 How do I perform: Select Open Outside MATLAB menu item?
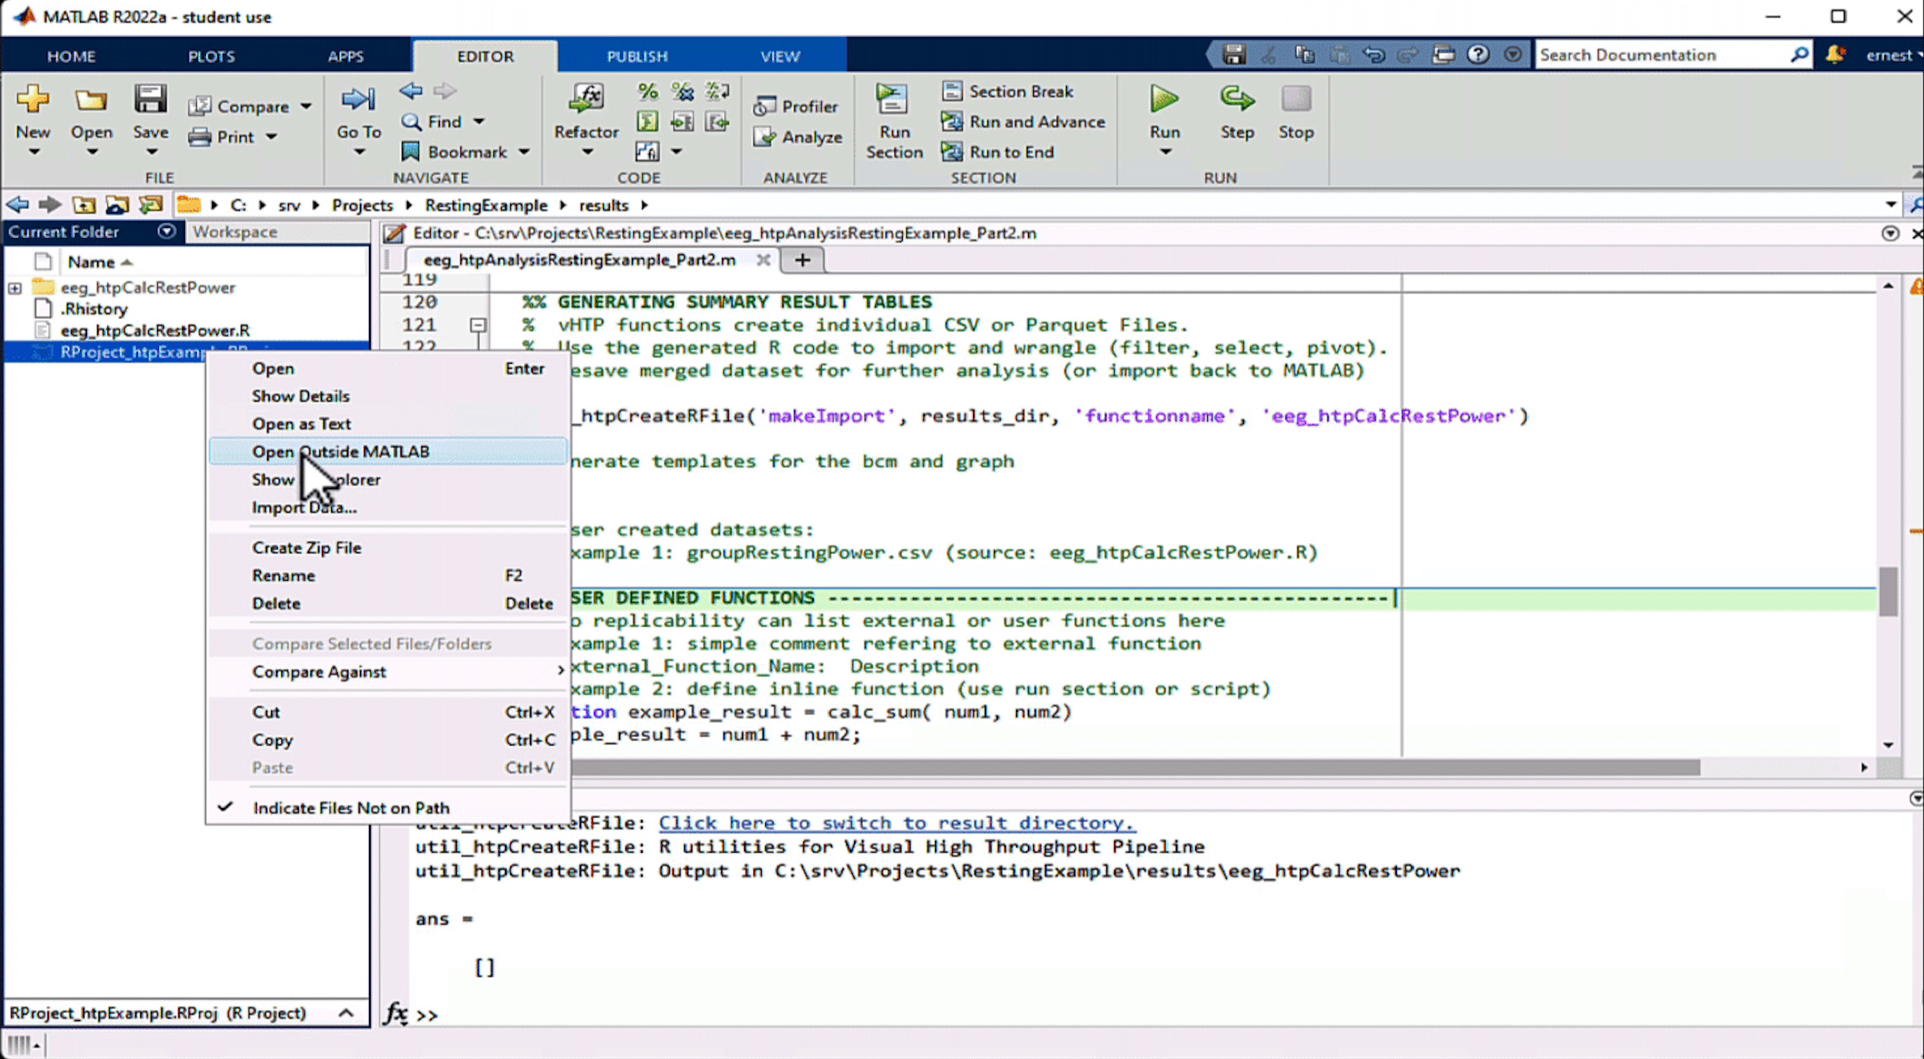[x=340, y=452]
